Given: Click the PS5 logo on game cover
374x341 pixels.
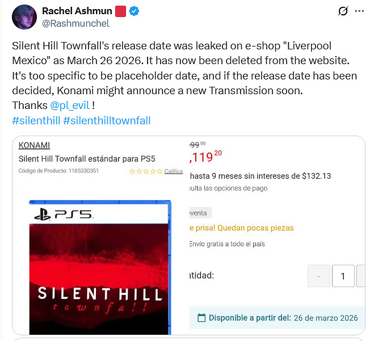Looking at the screenshot, I should point(64,214).
